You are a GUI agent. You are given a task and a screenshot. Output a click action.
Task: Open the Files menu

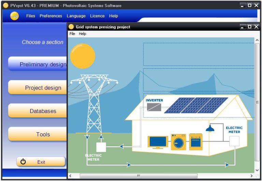coord(31,16)
